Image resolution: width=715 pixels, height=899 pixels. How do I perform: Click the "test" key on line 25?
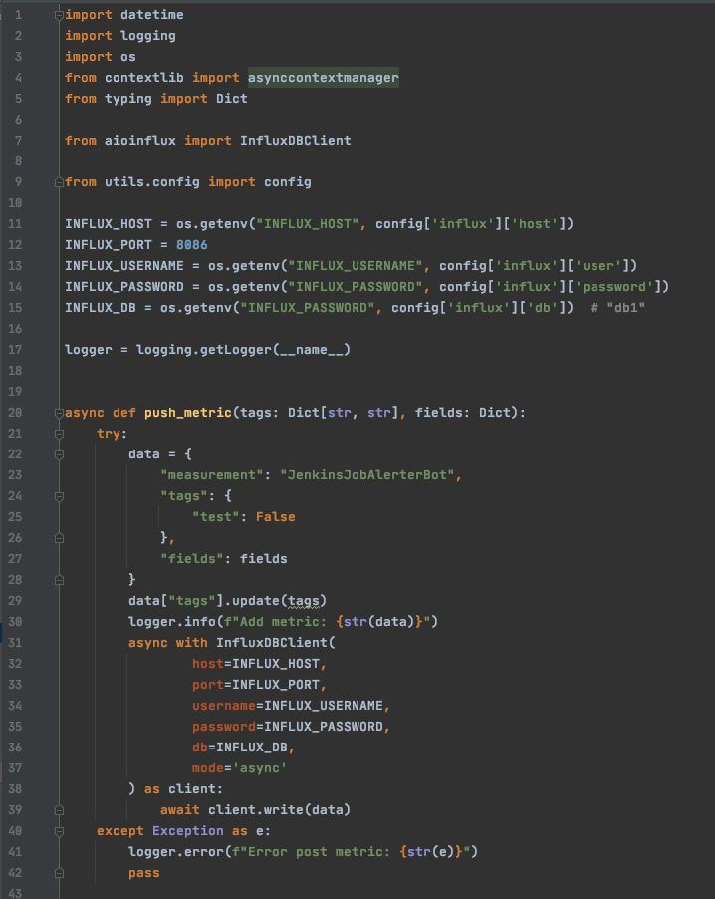pyautogui.click(x=215, y=517)
